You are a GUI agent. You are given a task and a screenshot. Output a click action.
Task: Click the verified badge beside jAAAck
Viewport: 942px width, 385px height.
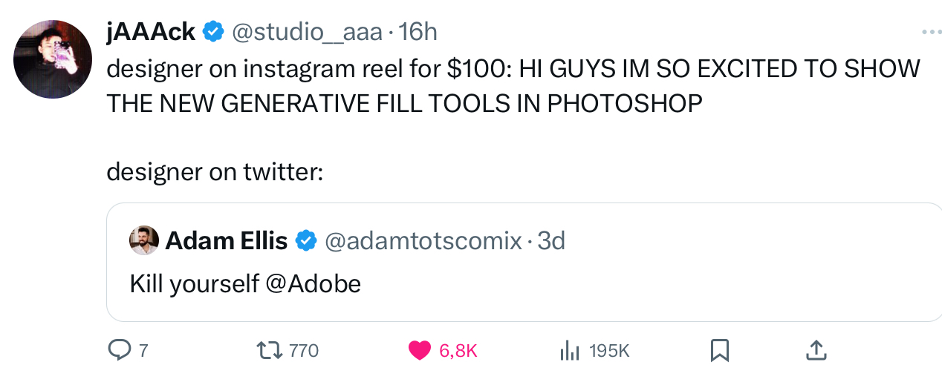tap(214, 32)
